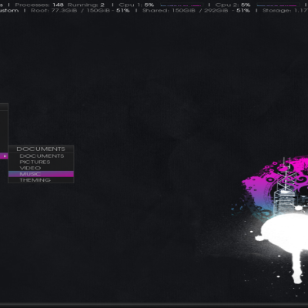The height and width of the screenshot is (308, 308).
Task: Choose VIDEO from the submenu
Action: (x=41, y=168)
